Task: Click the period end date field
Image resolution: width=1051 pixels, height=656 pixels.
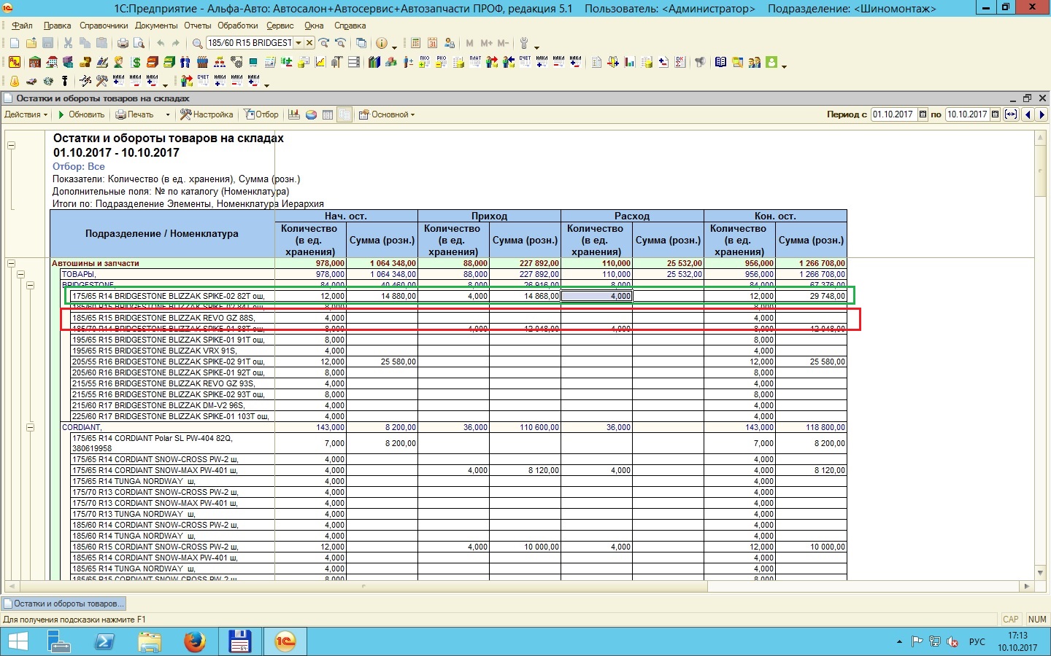Action: (x=967, y=114)
